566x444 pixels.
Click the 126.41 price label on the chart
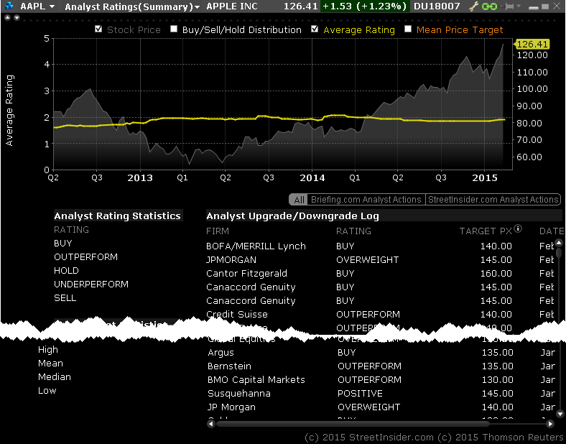pyautogui.click(x=532, y=44)
